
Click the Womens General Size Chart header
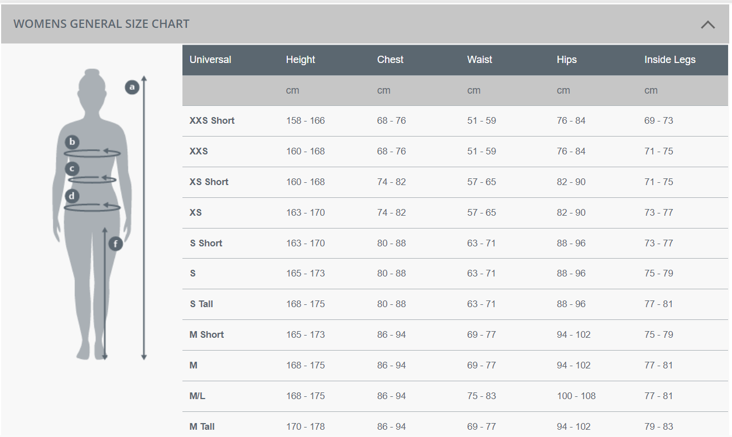[x=102, y=24]
